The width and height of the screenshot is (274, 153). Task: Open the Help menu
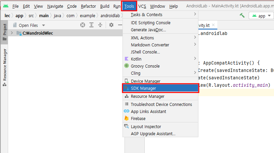pyautogui.click(x=173, y=6)
